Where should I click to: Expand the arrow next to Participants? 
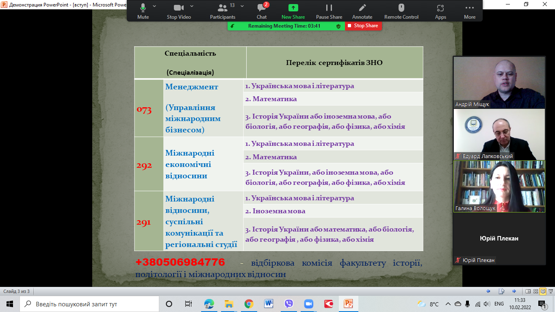(x=242, y=6)
